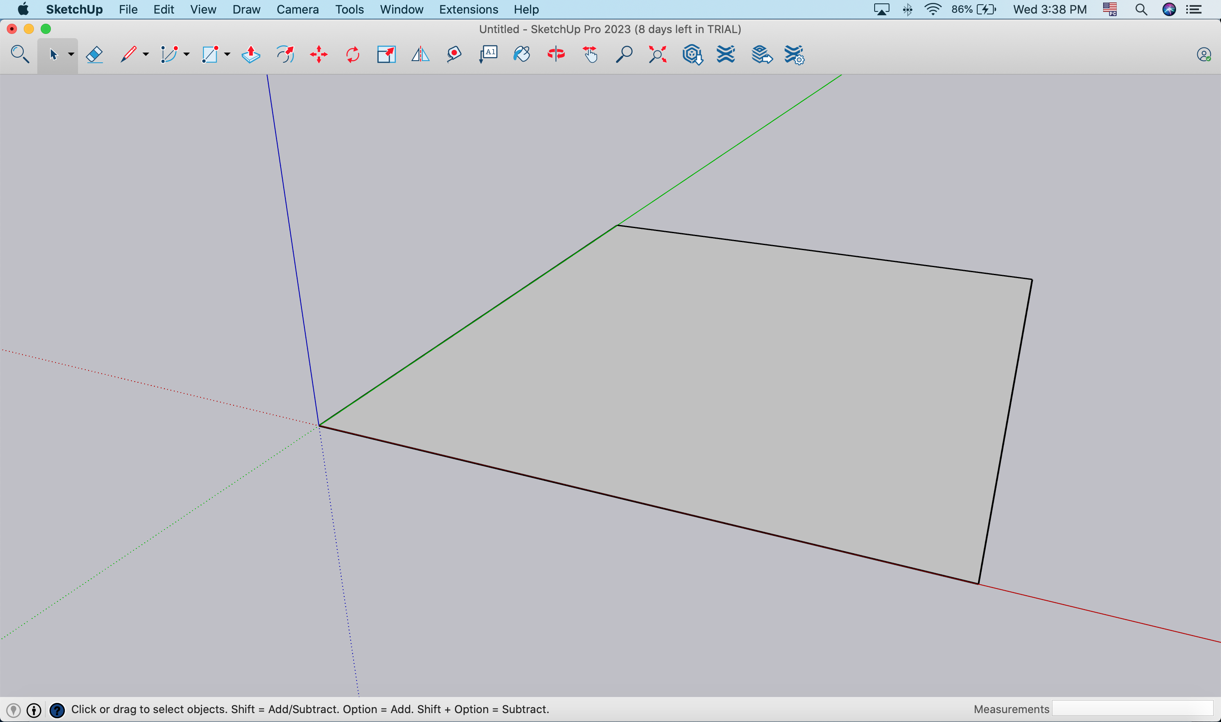This screenshot has width=1221, height=722.
Task: Open the Extension Warehouse icon
Action: (726, 55)
